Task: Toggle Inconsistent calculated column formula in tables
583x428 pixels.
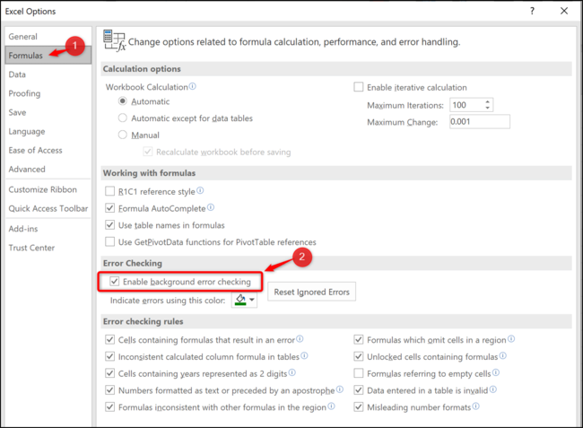Action: 109,356
